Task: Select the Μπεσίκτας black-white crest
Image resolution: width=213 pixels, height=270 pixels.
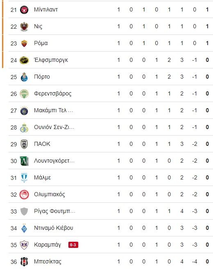Action: coord(24,262)
